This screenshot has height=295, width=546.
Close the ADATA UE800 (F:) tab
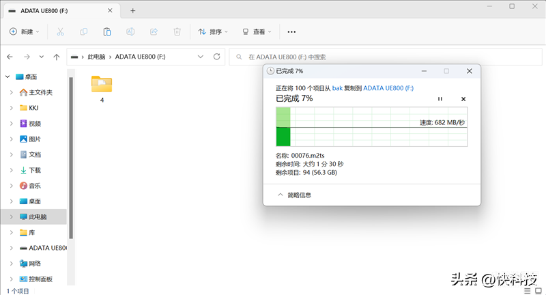[110, 10]
